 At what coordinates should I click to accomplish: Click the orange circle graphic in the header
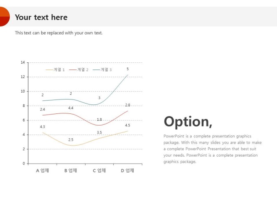[x=4, y=17]
